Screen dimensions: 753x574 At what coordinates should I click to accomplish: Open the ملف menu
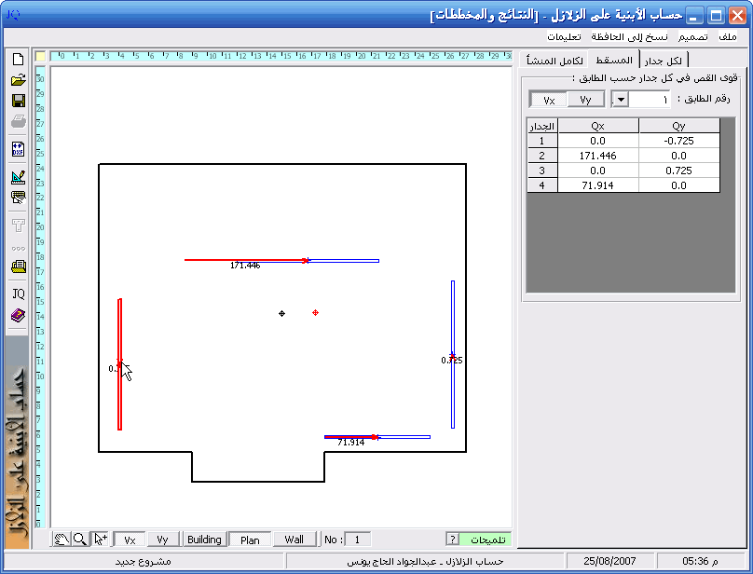(727, 36)
